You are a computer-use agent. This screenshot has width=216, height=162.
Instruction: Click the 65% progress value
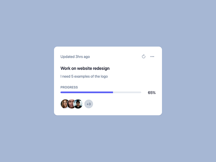[x=152, y=92]
